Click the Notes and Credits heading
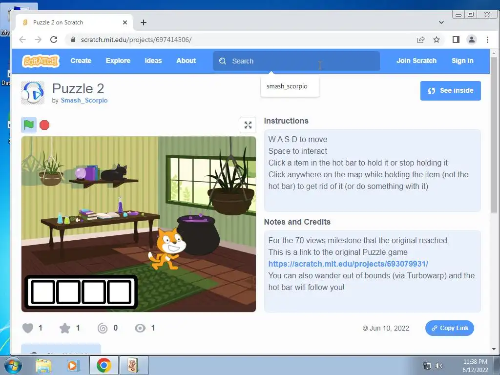Image resolution: width=500 pixels, height=375 pixels. [297, 222]
